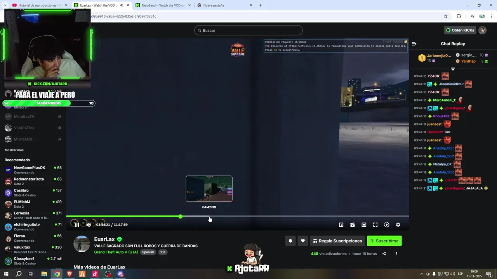Screen dimensions: 497x279
Task: Bookmark this page with star icon
Action: [446, 16]
